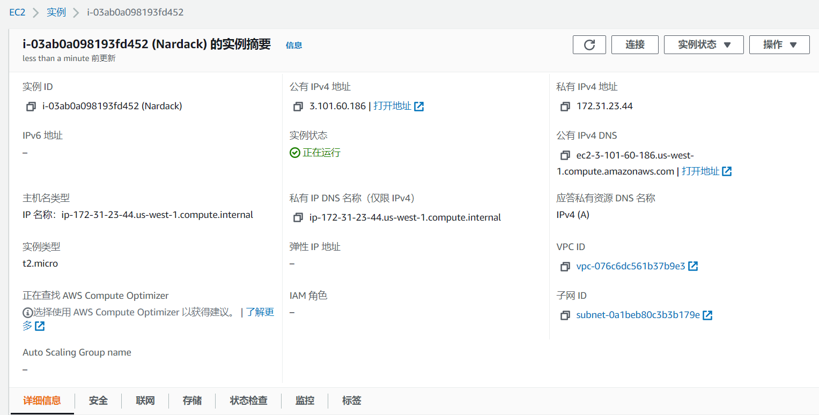This screenshot has height=415, width=819.
Task: Open subnet link subnet-0a1beb80c3b3b179e
Action: pos(638,315)
